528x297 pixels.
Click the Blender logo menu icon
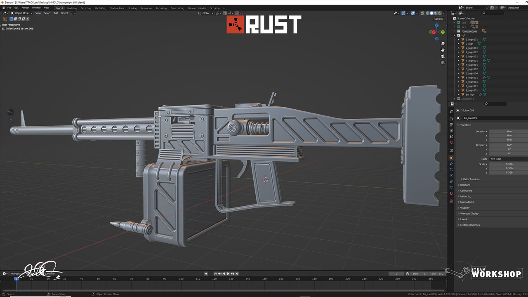click(x=3, y=8)
